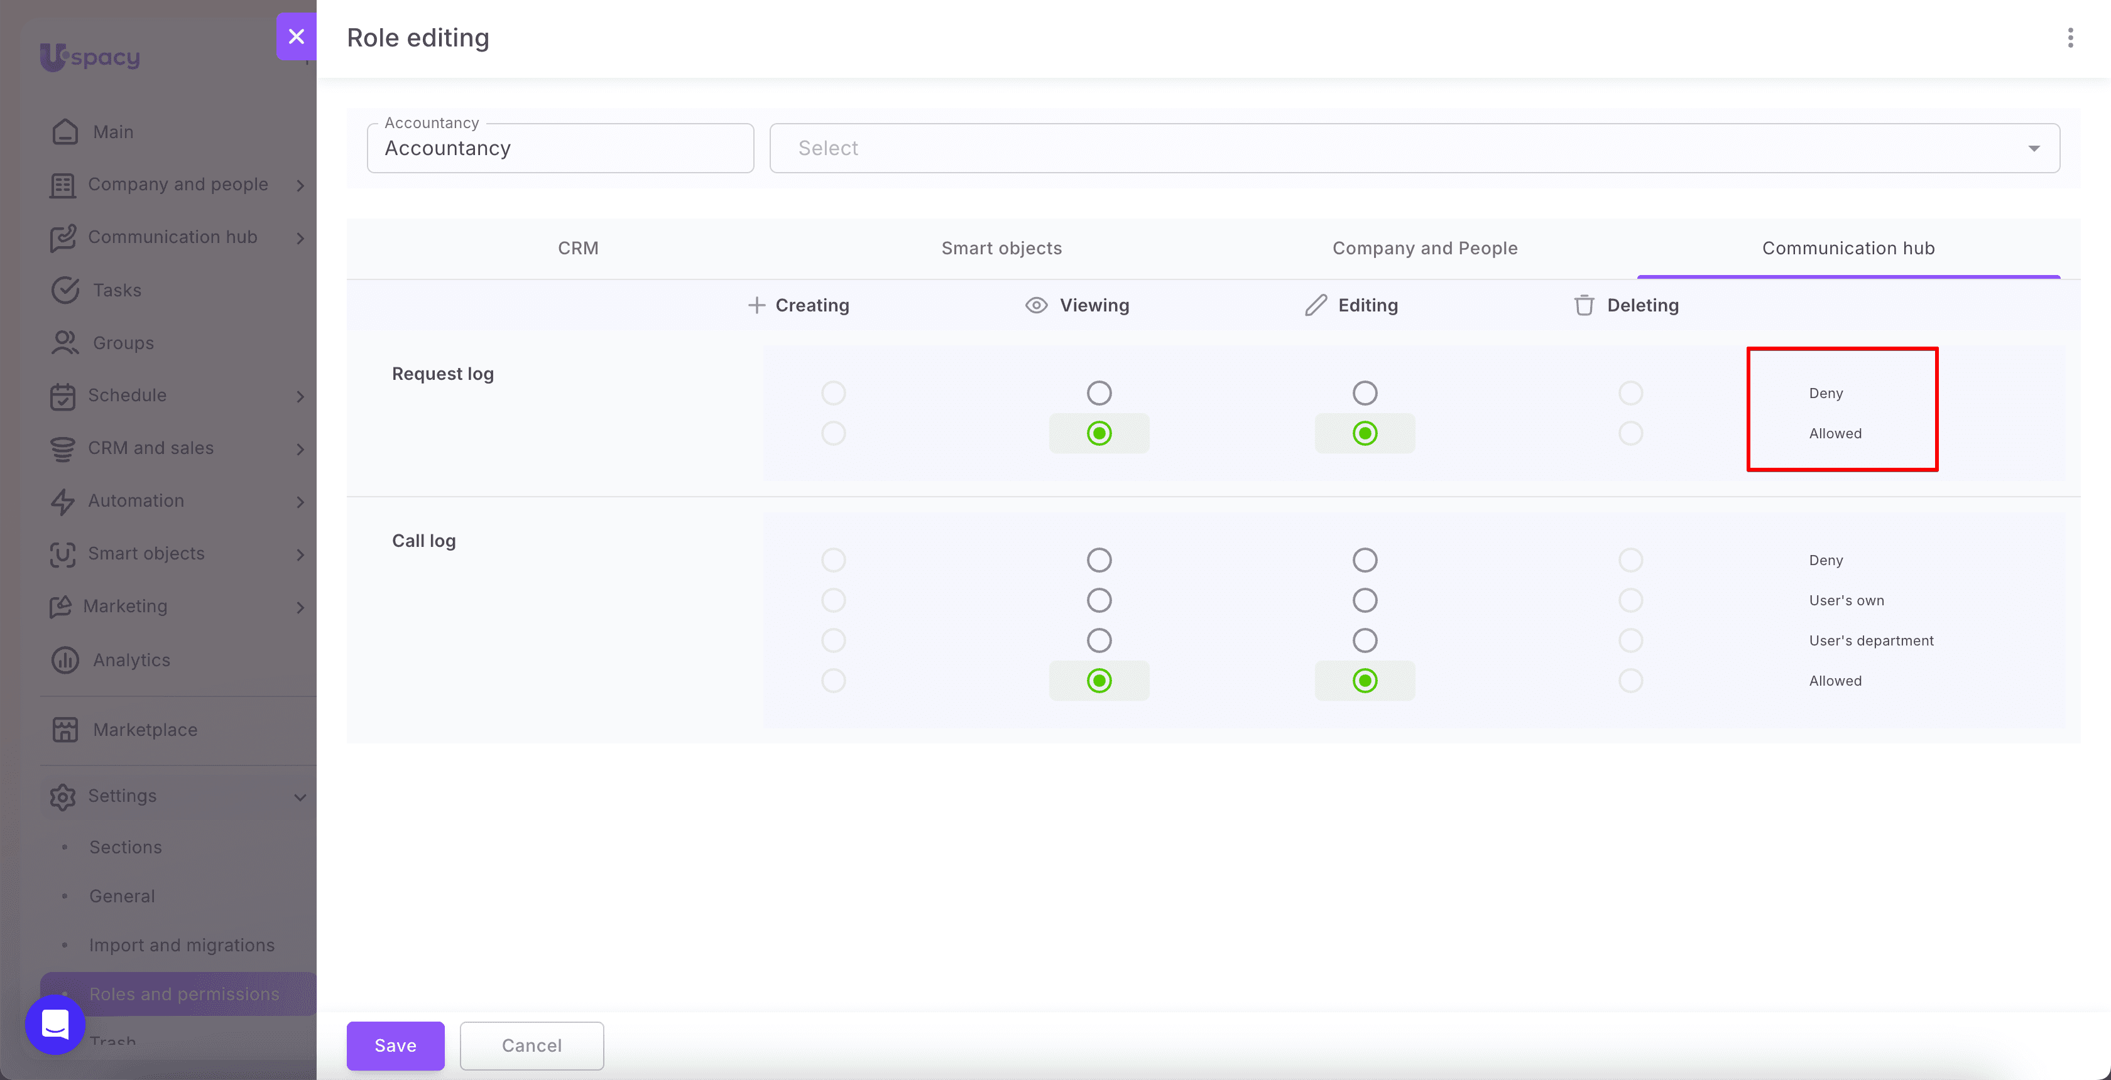The image size is (2111, 1080).
Task: Click the Marketing sidebar icon
Action: click(x=61, y=607)
